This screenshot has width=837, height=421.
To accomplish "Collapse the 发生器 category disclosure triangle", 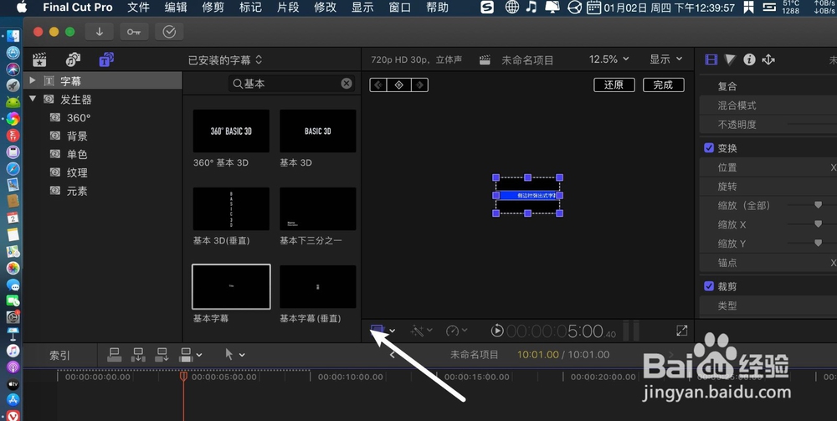I will [33, 99].
